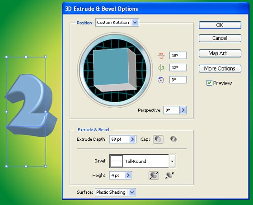Click the top-left bounding box handle

tap(6, 57)
